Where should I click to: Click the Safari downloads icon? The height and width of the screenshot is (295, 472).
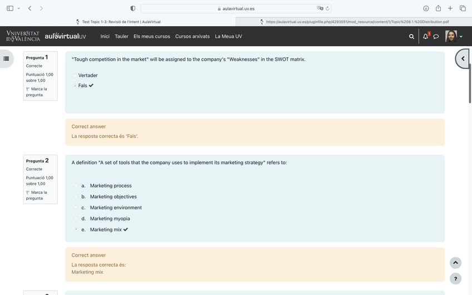(x=426, y=8)
